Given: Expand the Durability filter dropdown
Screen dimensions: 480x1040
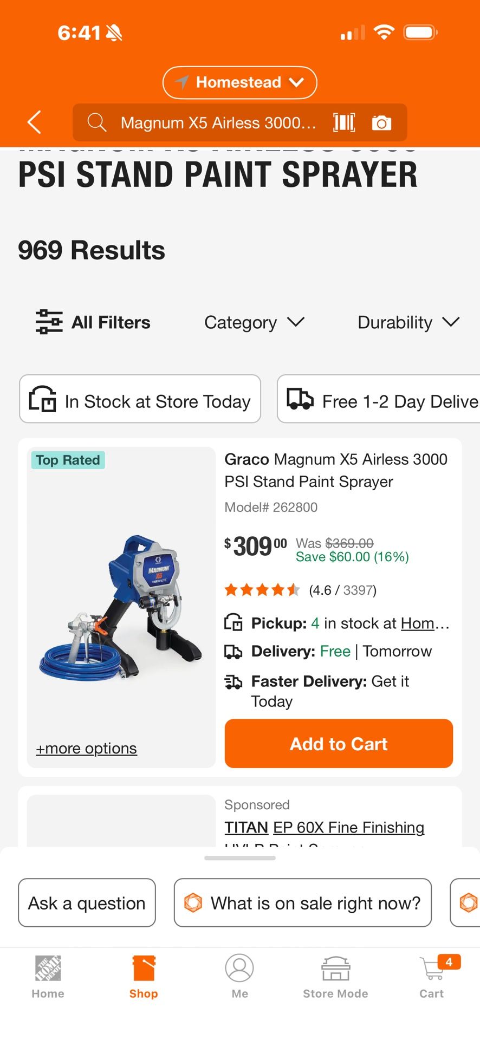Looking at the screenshot, I should [408, 322].
